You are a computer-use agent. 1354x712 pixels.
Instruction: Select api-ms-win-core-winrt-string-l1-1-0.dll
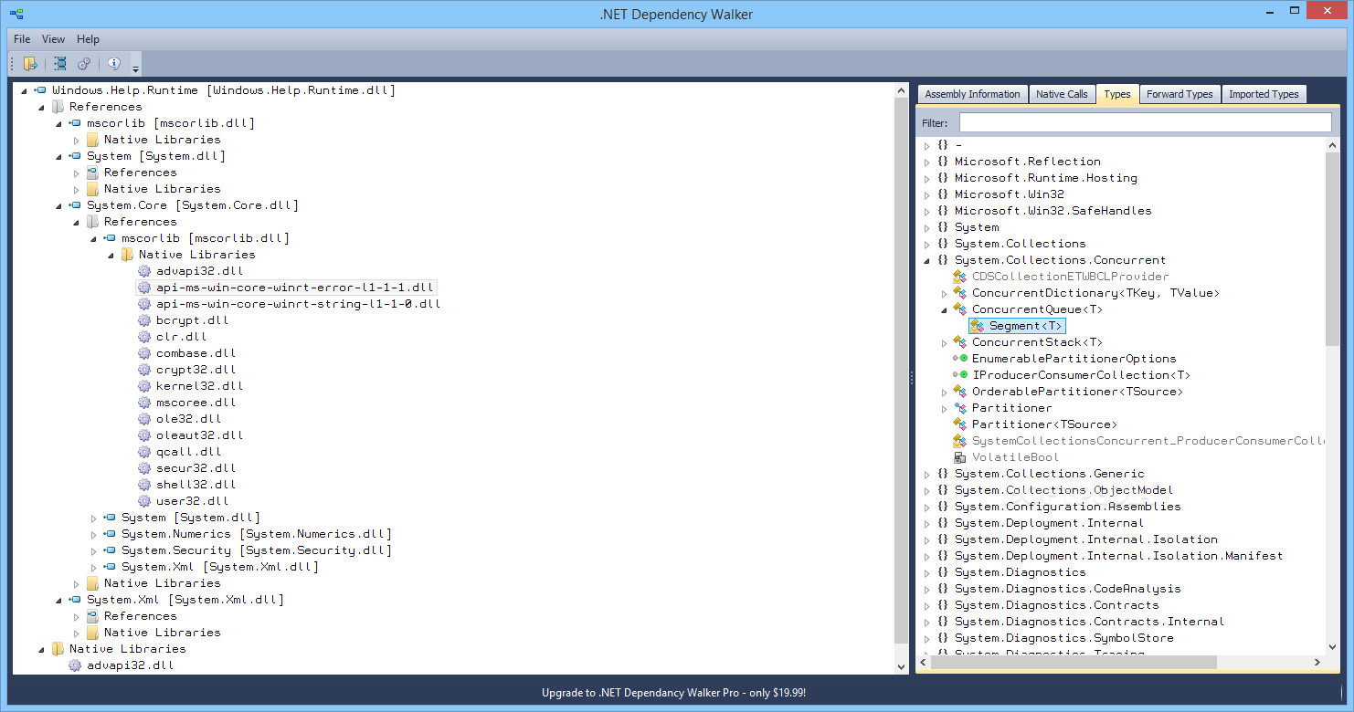click(298, 304)
